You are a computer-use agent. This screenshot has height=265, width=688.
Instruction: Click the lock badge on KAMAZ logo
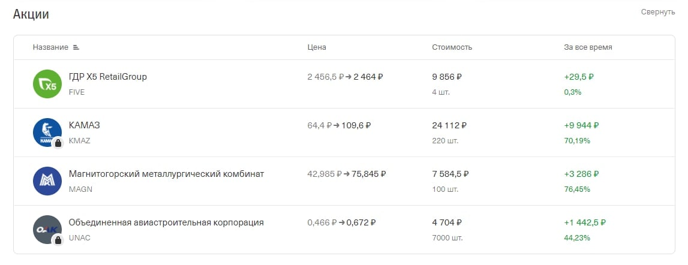click(58, 143)
